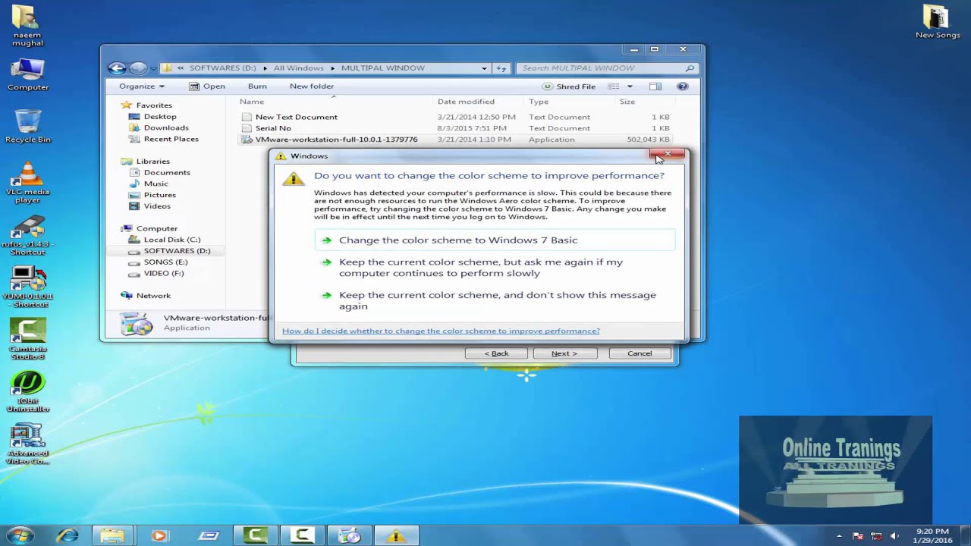The image size is (971, 546).
Task: Click the Windows Start button
Action: coord(20,535)
